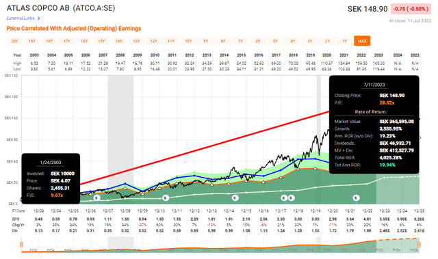Click the 12/15 FYDate axis label
The width and height of the screenshot is (438, 259).
pos(246,211)
